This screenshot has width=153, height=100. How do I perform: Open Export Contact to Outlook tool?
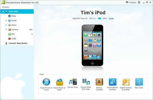pyautogui.click(x=126, y=85)
